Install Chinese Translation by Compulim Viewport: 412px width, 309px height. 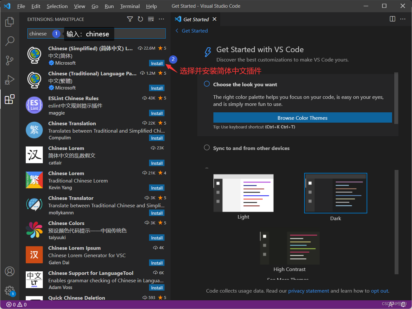click(157, 138)
